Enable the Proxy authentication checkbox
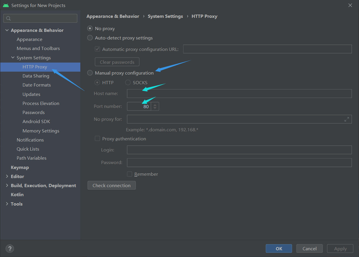The width and height of the screenshot is (359, 257). point(97,138)
